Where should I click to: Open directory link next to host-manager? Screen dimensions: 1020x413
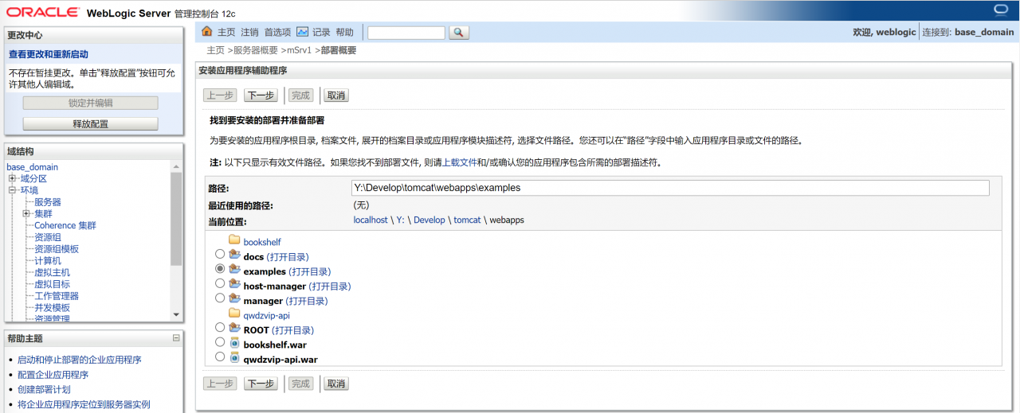click(330, 286)
